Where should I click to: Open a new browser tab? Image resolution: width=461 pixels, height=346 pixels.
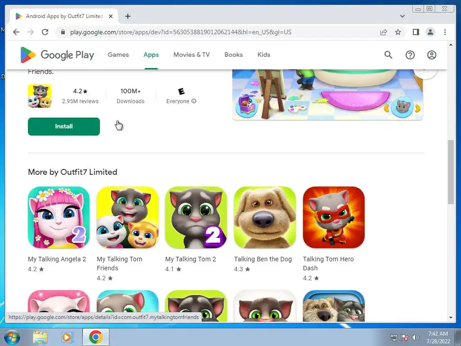click(127, 16)
